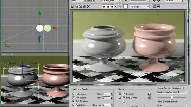The height and width of the screenshot is (107, 191).
Task: Open the Camera_cup viewport dropdown
Action: (111, 1)
